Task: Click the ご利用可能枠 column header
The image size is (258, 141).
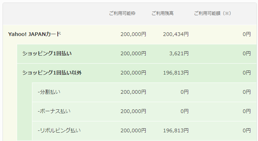Action: [x=122, y=13]
